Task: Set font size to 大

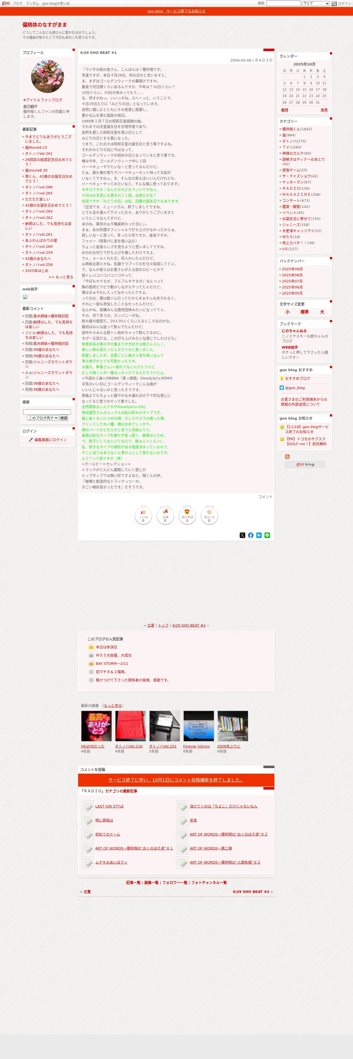Action: click(x=322, y=312)
